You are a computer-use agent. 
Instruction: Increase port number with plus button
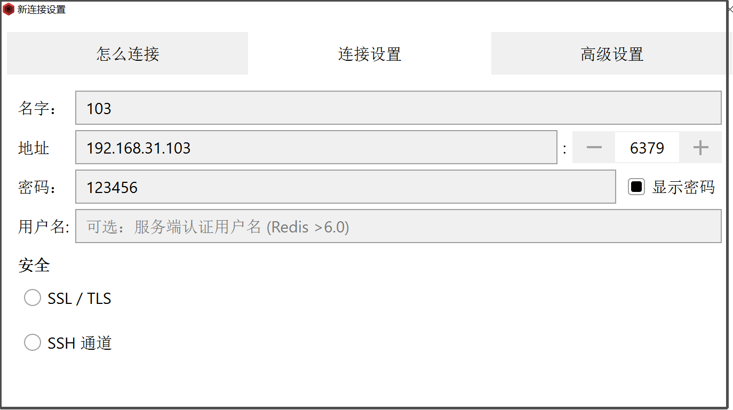click(x=700, y=148)
